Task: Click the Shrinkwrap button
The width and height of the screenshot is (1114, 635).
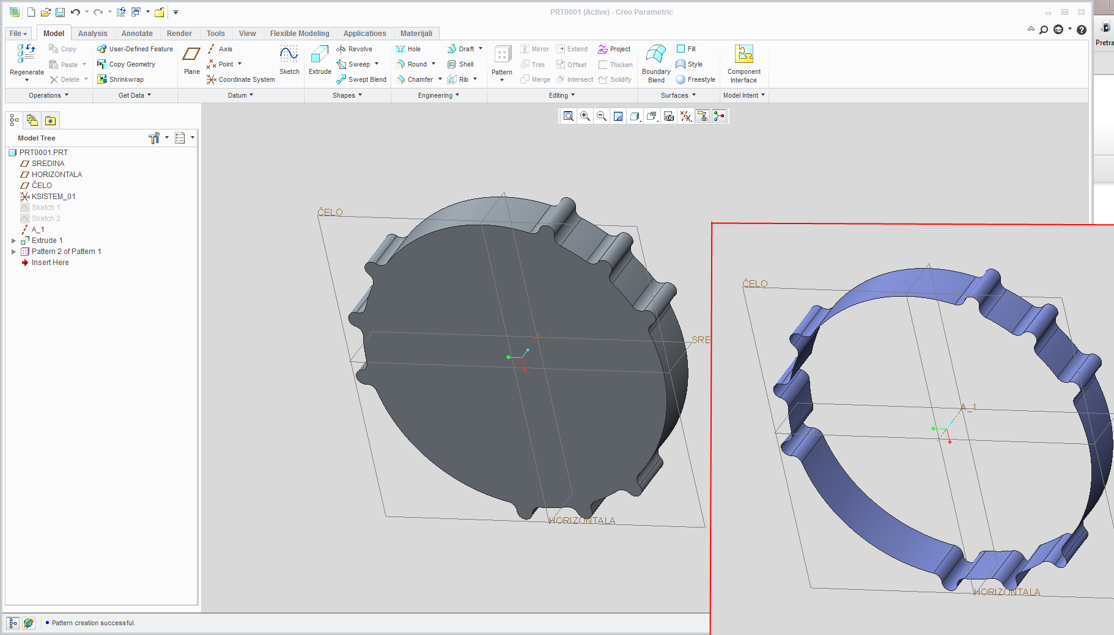Action: point(120,79)
